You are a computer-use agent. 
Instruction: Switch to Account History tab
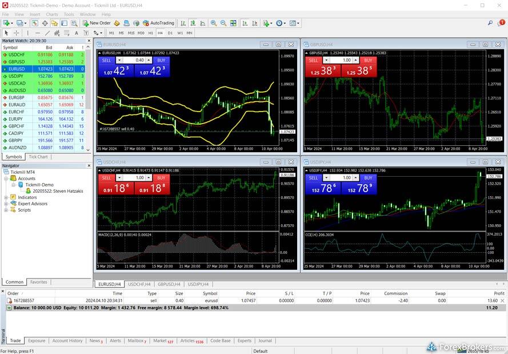(67, 341)
